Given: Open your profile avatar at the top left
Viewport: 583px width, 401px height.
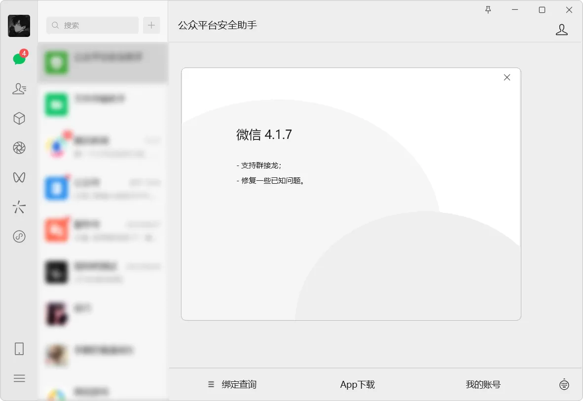Looking at the screenshot, I should 18,26.
